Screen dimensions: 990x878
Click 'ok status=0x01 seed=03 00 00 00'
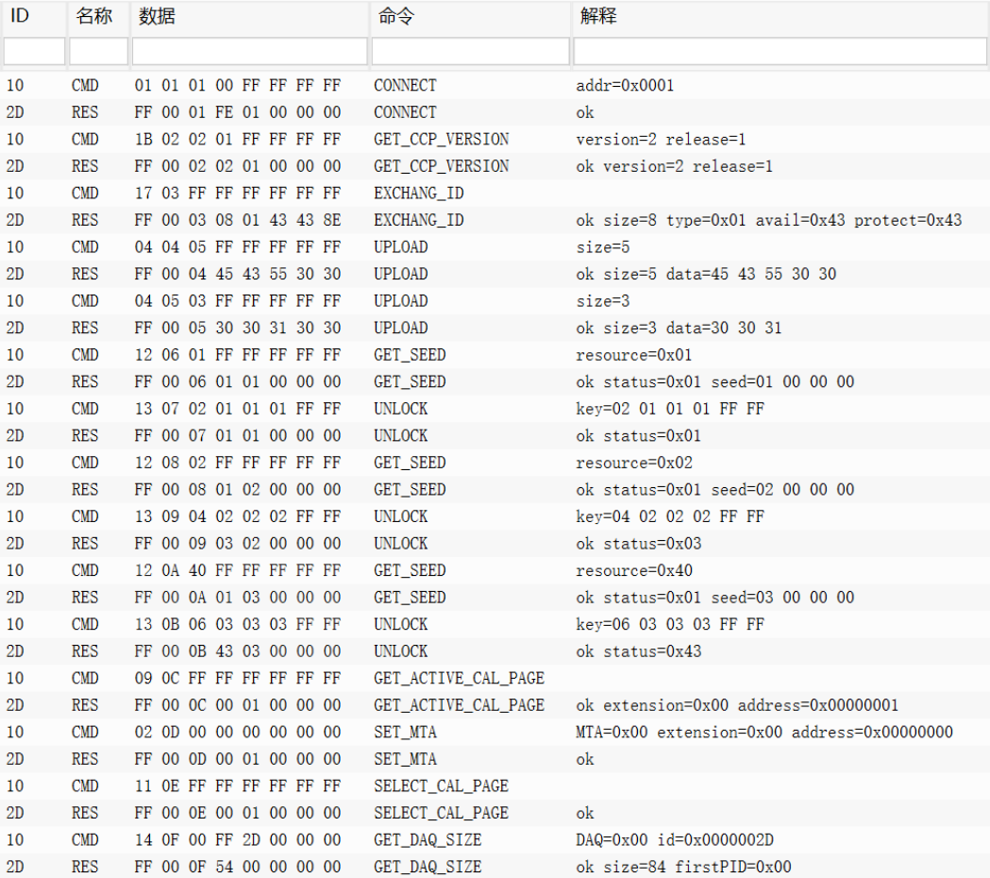(x=714, y=598)
